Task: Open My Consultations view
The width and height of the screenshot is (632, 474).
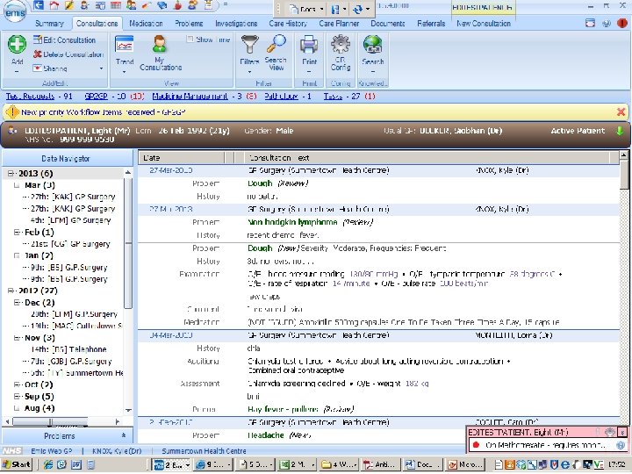Action: pos(160,44)
